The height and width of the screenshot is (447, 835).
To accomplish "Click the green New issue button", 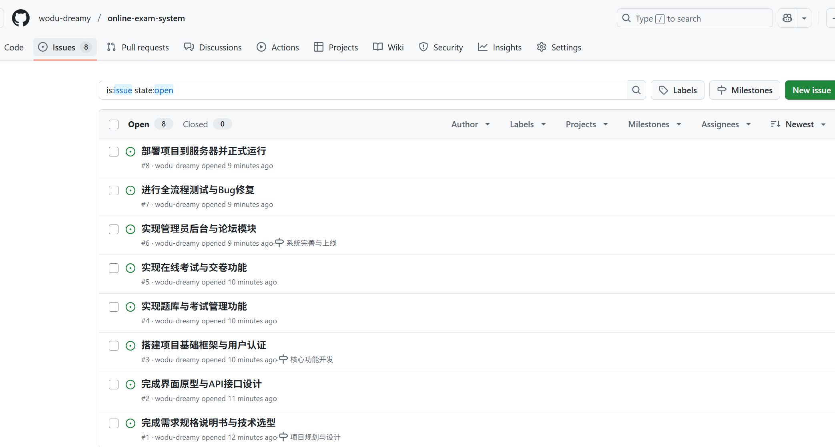I will click(811, 90).
